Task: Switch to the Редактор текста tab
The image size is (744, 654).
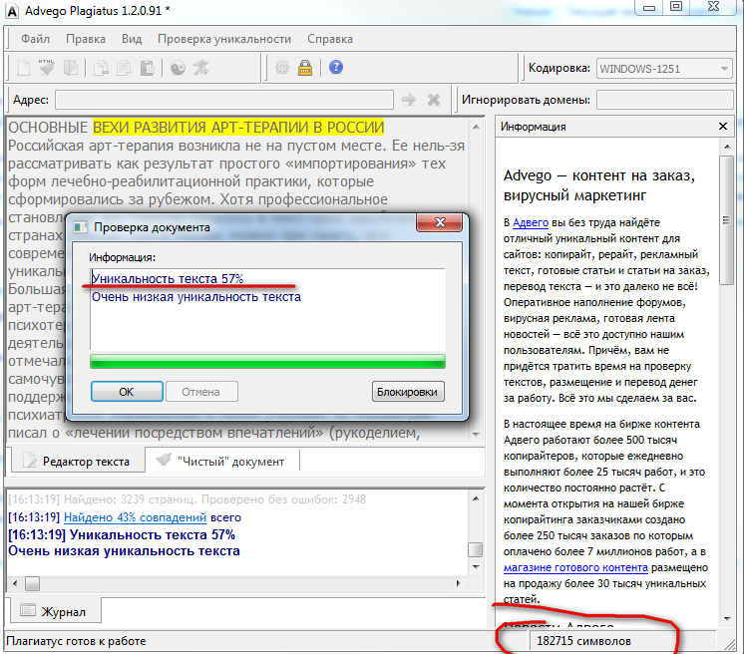Action: (x=78, y=461)
